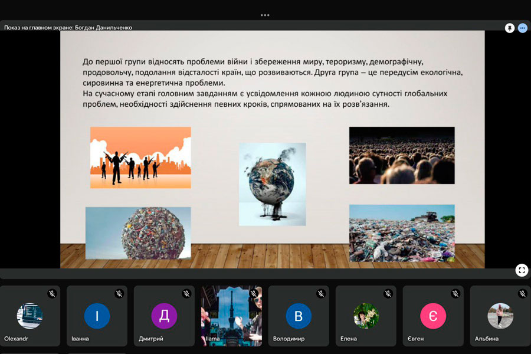This screenshot has height=354, width=531.
Task: Click Елена's flower photo avatar
Action: 366,316
